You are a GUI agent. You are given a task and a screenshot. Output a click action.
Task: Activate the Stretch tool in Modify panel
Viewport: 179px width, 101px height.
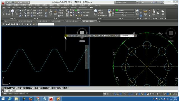tap(27, 16)
